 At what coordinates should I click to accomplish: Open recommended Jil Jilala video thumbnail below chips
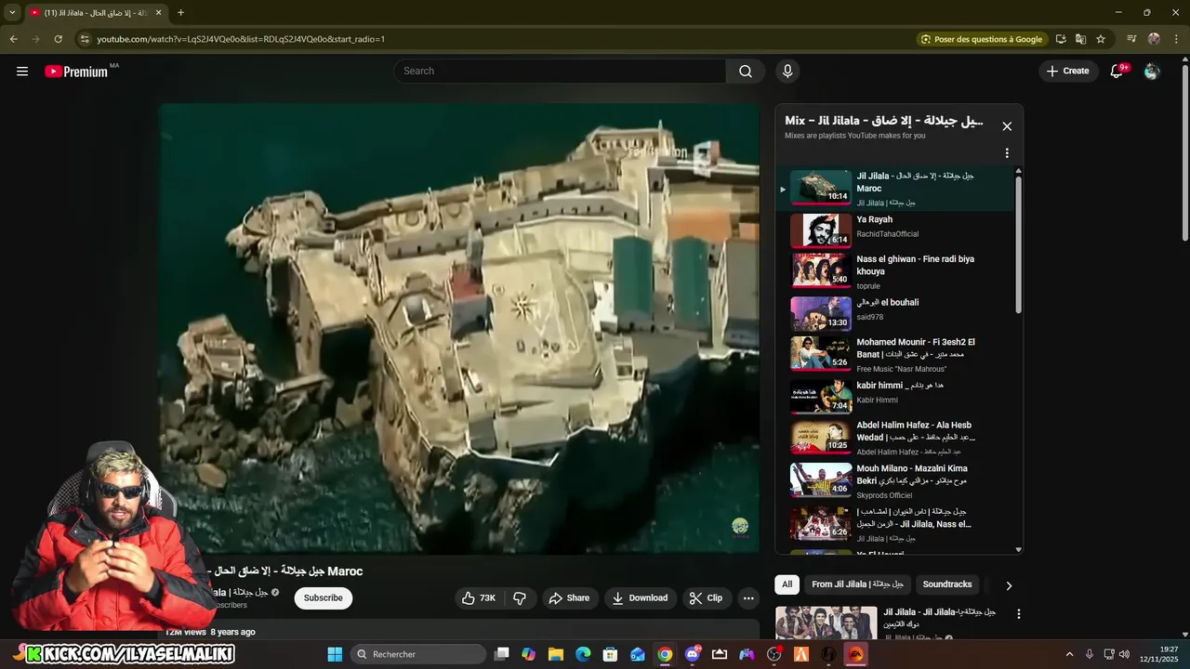[x=826, y=623]
